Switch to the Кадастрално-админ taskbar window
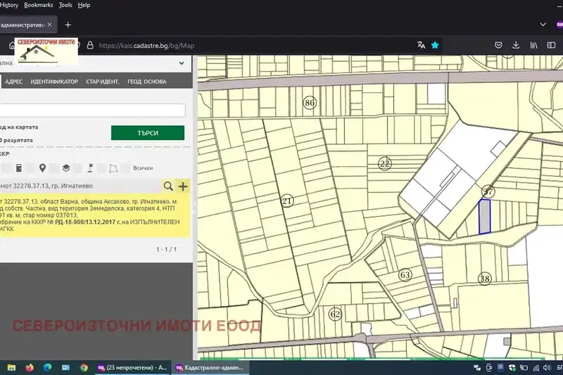 click(210, 367)
